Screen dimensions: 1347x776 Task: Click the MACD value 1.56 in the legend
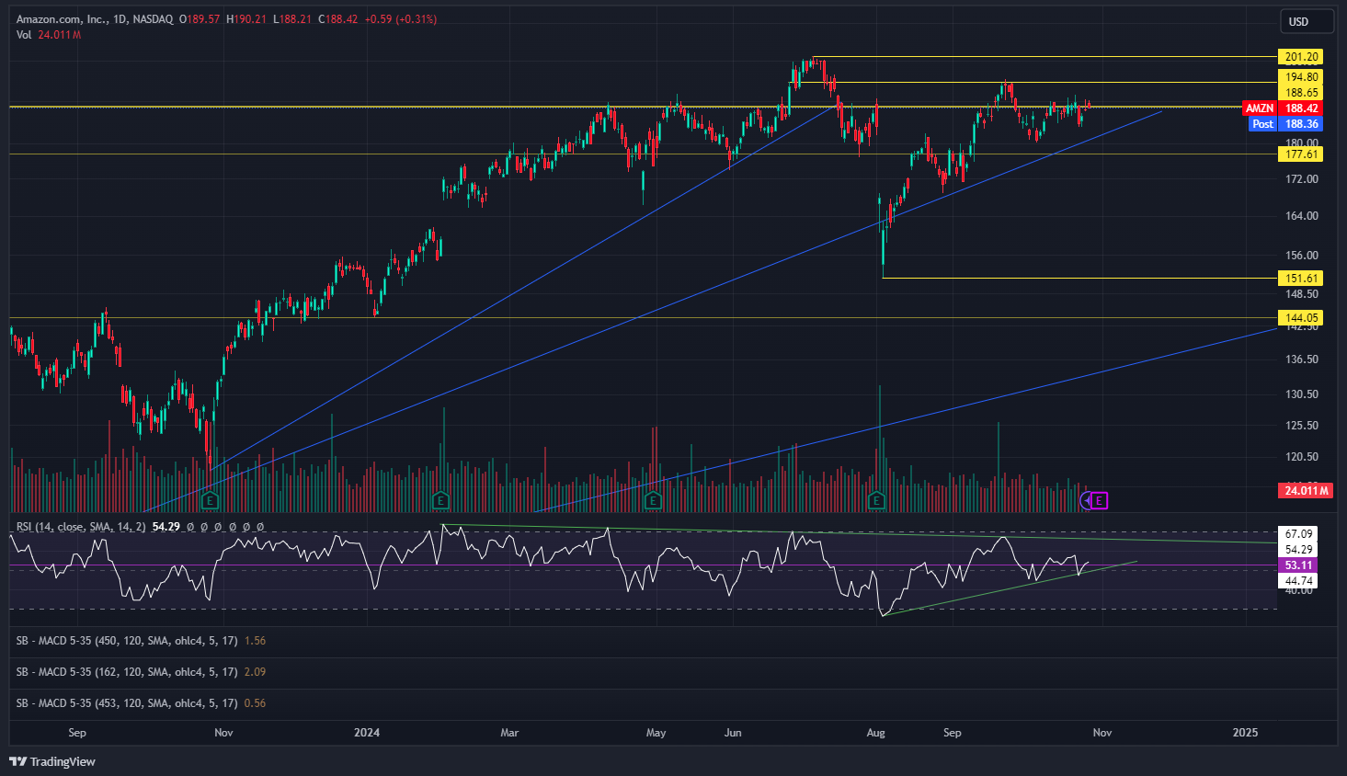(x=255, y=641)
